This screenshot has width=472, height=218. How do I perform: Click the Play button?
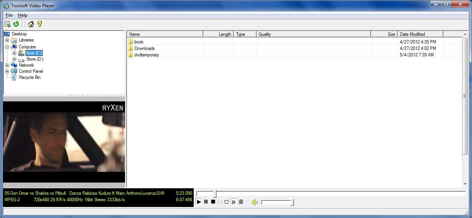(x=199, y=202)
